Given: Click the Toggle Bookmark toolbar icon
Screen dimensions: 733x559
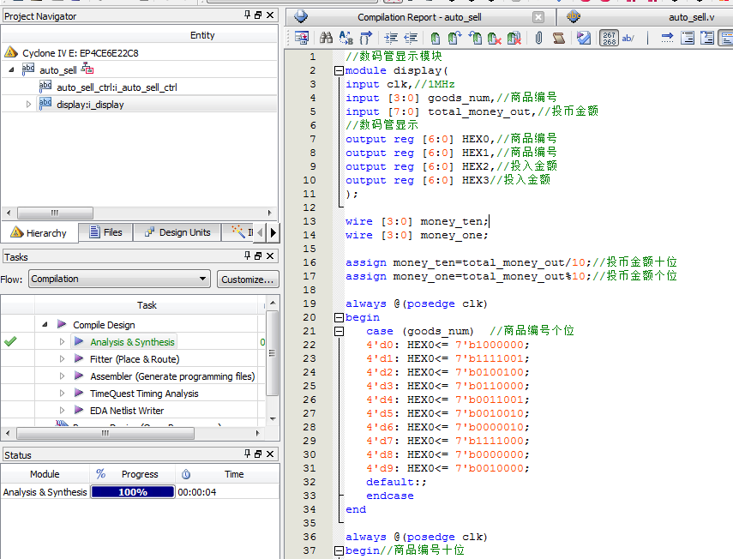Looking at the screenshot, I should (x=436, y=38).
